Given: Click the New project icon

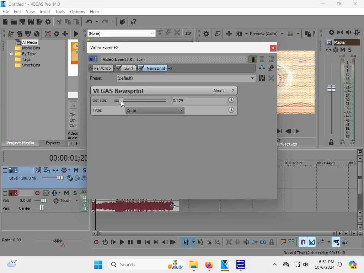Looking at the screenshot, I should (x=5, y=22).
